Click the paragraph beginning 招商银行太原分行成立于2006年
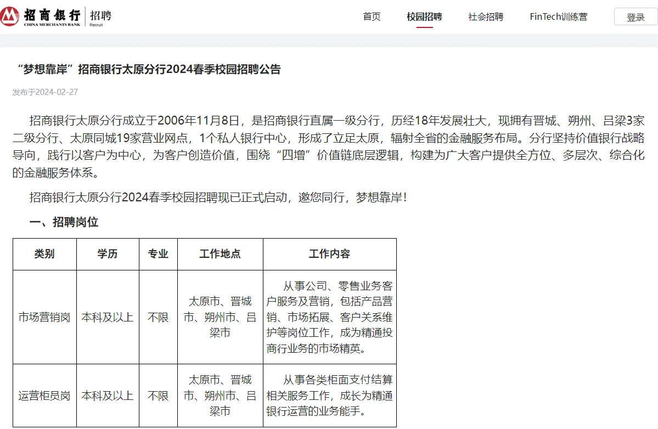 (329, 146)
